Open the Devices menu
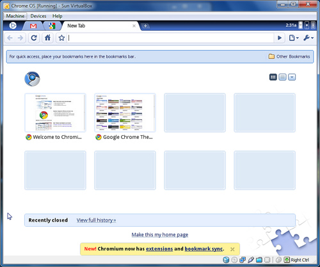This screenshot has width=320, height=267. coord(38,16)
